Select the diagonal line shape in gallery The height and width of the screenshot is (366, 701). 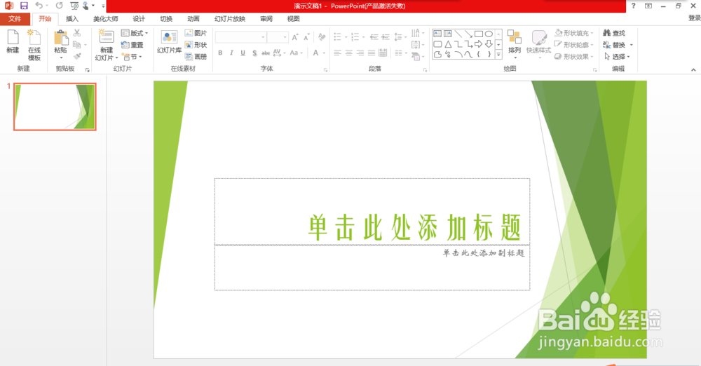click(458, 34)
